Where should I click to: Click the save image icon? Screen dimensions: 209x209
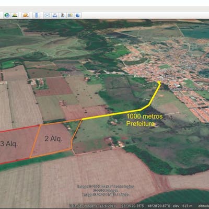click(63, 15)
